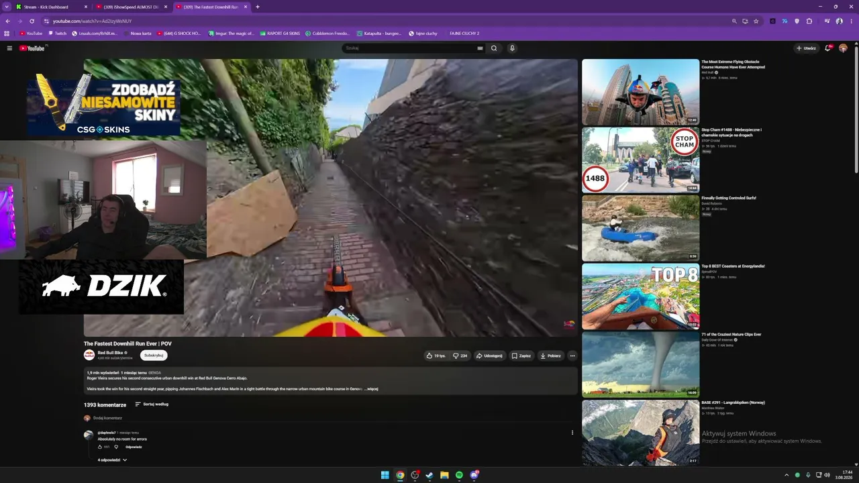Viewport: 859px width, 483px height.
Task: Open the RAPORT G4 SKINS bookmark
Action: 279,33
